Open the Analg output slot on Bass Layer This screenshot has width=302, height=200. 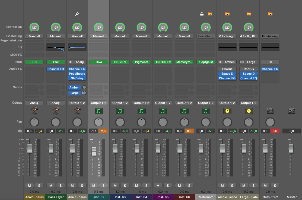pyautogui.click(x=56, y=103)
